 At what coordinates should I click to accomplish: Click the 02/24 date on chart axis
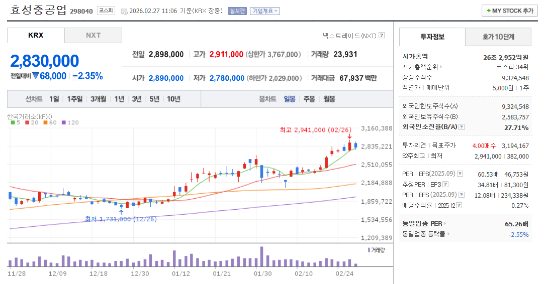pos(344,273)
